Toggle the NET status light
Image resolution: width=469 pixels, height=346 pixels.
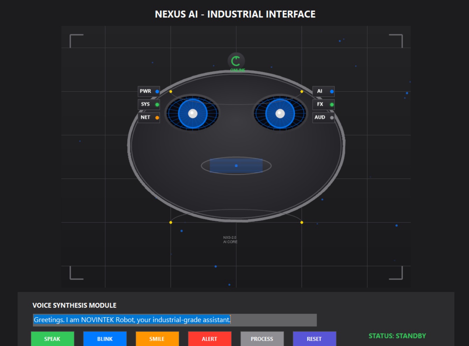click(x=157, y=117)
